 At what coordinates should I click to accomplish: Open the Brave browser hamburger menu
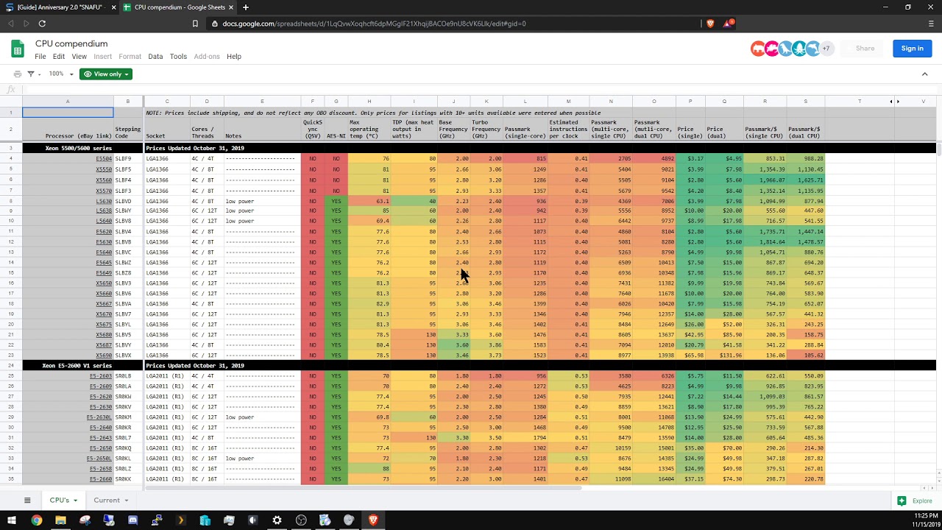coord(931,24)
